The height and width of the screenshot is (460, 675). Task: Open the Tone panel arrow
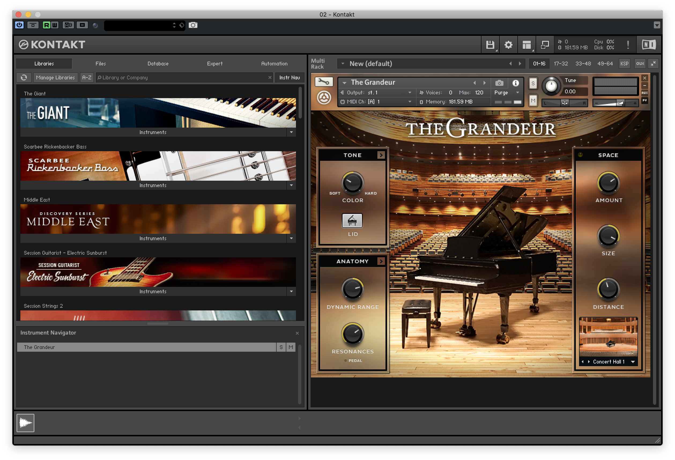pyautogui.click(x=381, y=155)
